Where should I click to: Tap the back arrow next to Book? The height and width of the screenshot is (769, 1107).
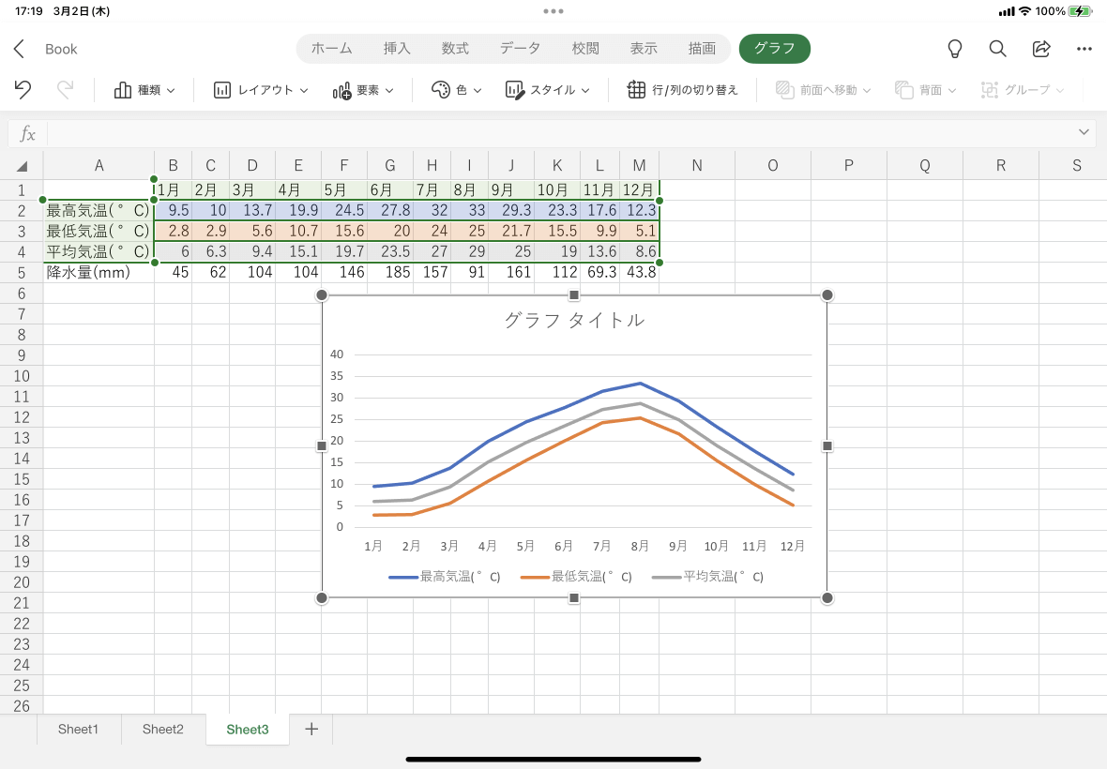coord(19,49)
